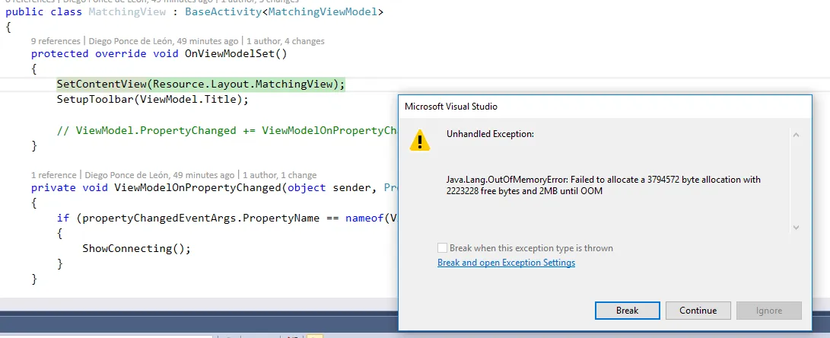Click the commented ViewModel.PropertyChanged line
The image size is (830, 338).
(x=227, y=130)
